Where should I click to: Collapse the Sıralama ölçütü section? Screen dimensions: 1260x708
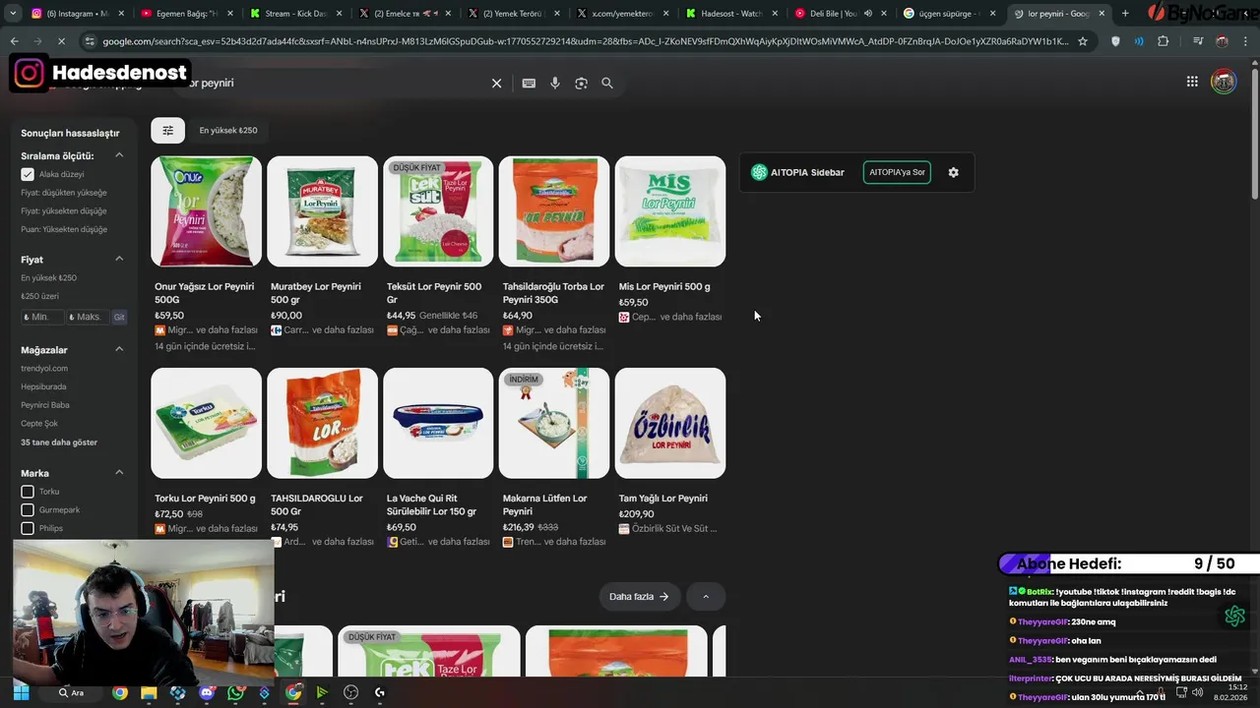coord(119,155)
